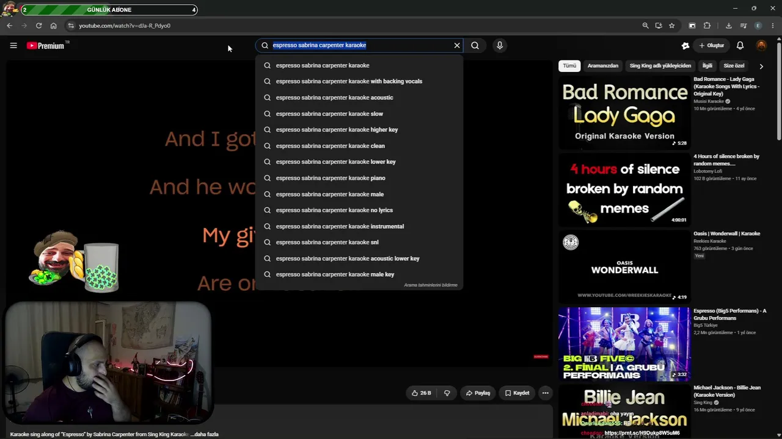Select the Aramanızdan filter chip
This screenshot has width=782, height=439.
[603, 66]
